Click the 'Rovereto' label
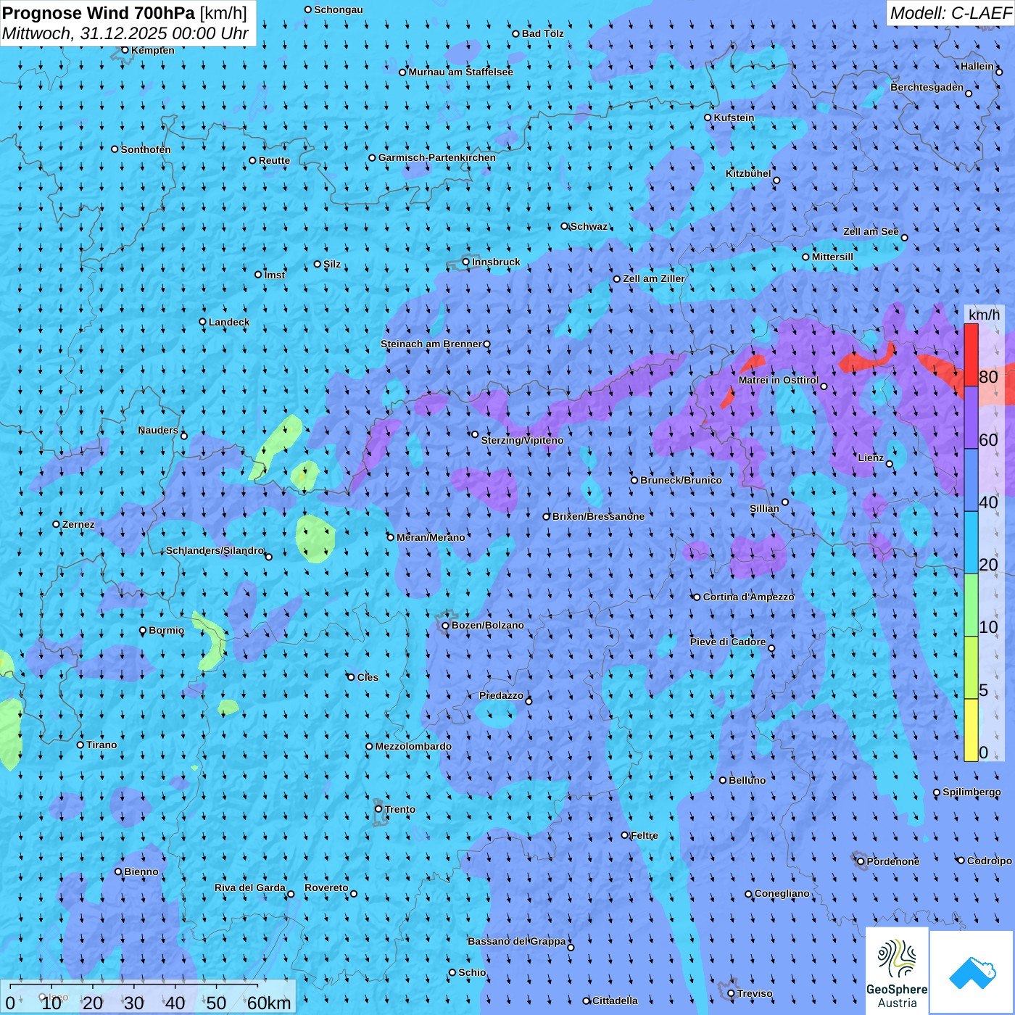Viewport: 1015px width, 1015px height. 326,887
